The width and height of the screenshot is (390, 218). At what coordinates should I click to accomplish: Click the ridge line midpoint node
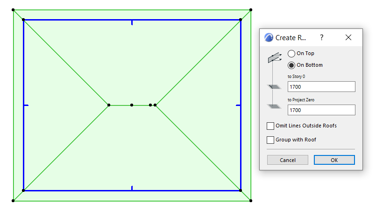pos(132,105)
